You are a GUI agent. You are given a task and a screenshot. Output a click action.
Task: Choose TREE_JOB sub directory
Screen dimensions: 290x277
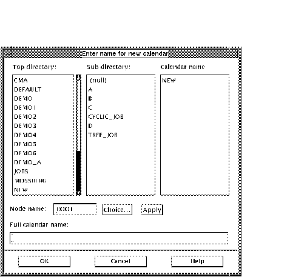coord(103,135)
